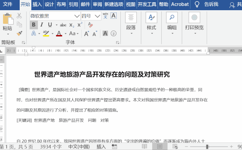Viewport: 242px width, 150px height.
Task: Toggle 插入 insert mode in status bar
Action: click(x=101, y=147)
